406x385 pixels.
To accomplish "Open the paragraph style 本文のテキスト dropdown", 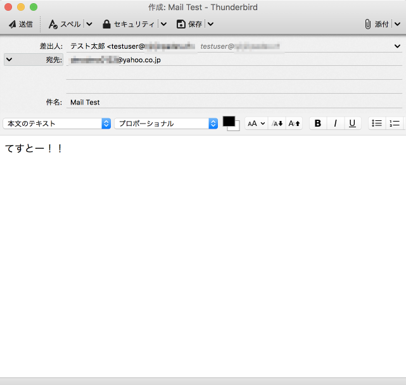I will coord(57,123).
